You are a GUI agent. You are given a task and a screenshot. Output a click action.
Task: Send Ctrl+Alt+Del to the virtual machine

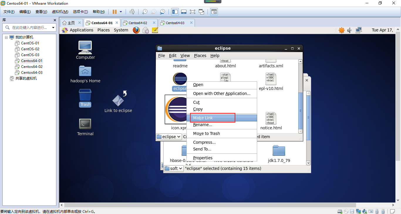pos(132,12)
